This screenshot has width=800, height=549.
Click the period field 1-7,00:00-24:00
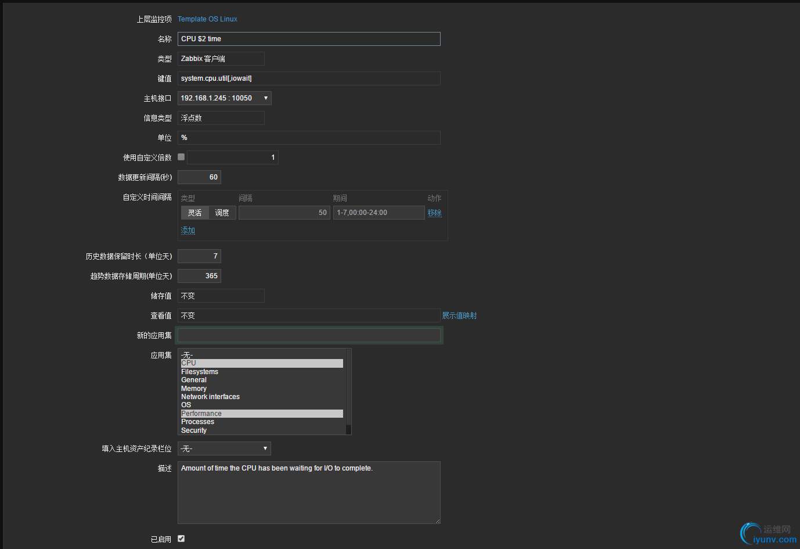379,213
